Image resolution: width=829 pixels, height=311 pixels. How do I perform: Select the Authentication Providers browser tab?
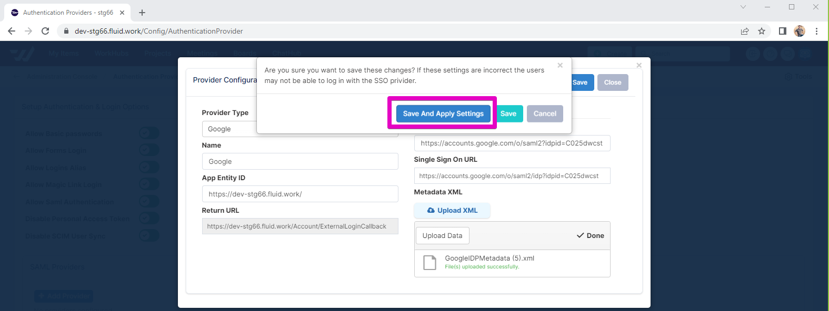pos(67,13)
